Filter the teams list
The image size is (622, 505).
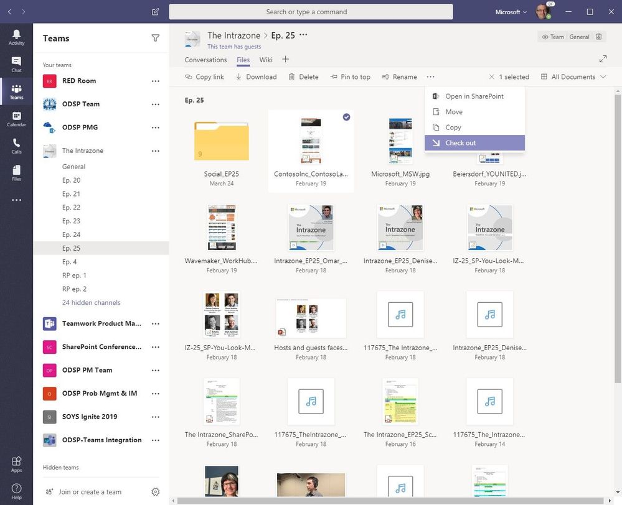[156, 38]
